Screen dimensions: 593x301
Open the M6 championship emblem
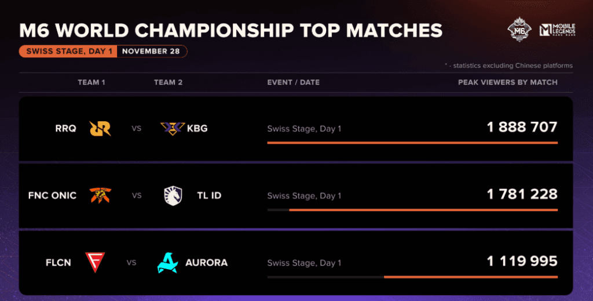[519, 29]
